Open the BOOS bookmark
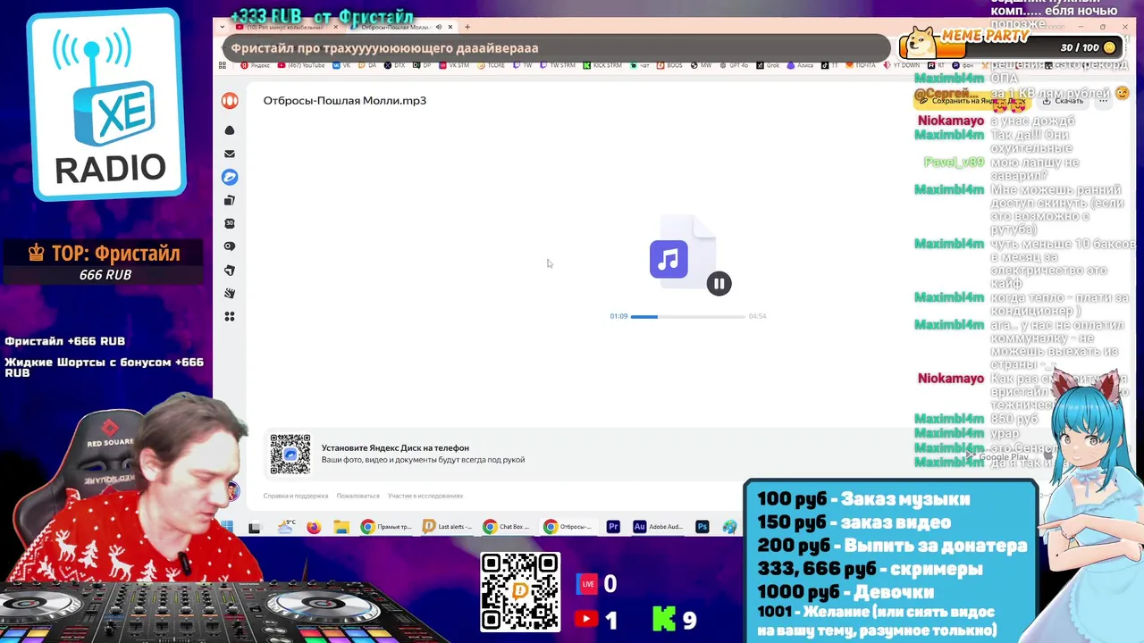This screenshot has width=1144, height=643. (669, 65)
